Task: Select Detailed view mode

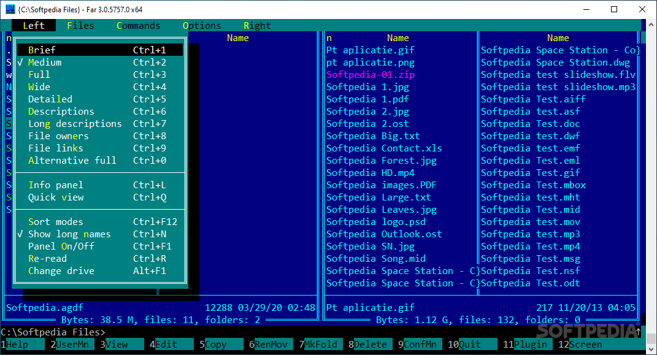Action: [x=100, y=99]
